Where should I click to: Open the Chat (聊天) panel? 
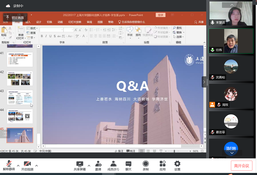tap(128, 166)
